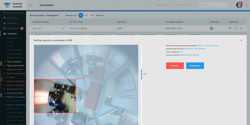This screenshot has height=125, width=250.
Task: Focus the Поиск search field
Action: coord(213,5)
